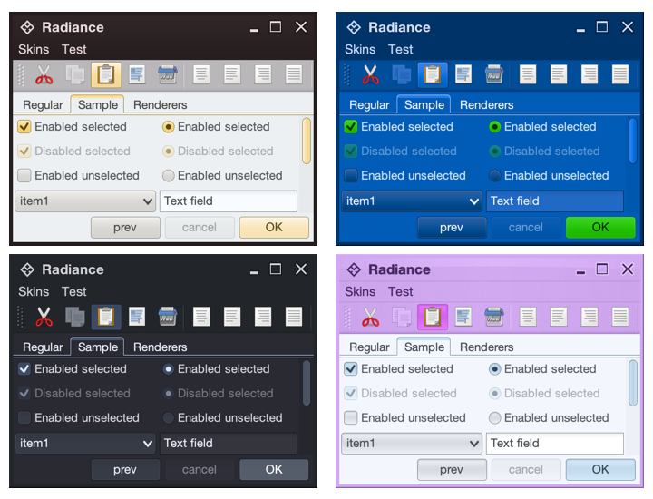
Task: Switch to Renderers tab in the dark-skinned window
Action: [160, 347]
